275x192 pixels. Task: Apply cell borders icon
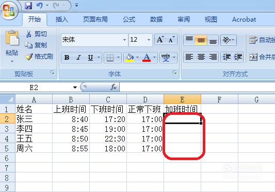point(110,58)
